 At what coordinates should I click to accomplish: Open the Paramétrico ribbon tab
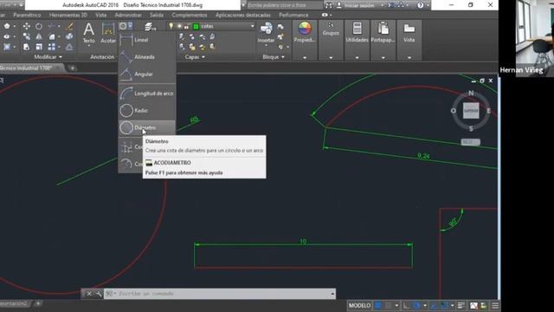[27, 16]
